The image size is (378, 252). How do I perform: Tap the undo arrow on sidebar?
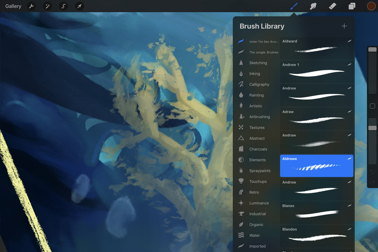(x=372, y=171)
